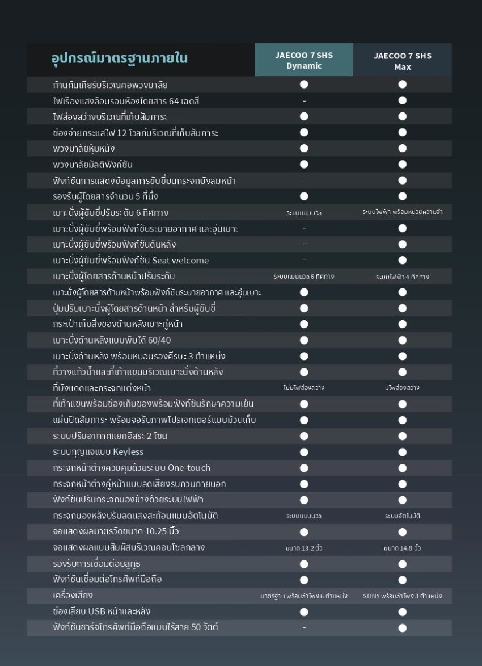Click the Dynamic dash in the Seat welcome row
482x666 pixels.
(x=304, y=260)
